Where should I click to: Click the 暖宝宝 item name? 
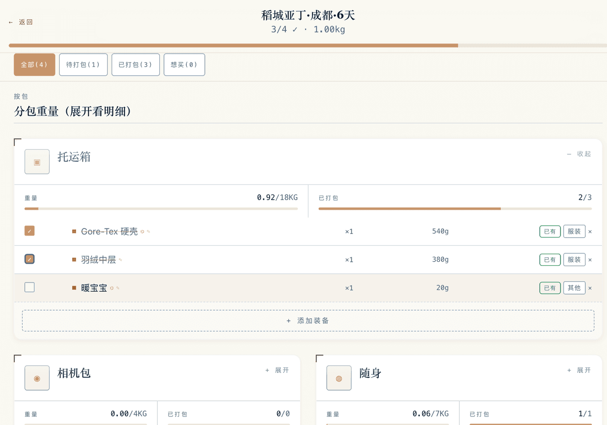coord(94,288)
